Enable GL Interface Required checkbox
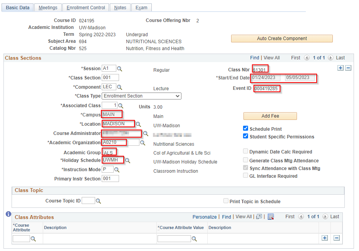This screenshot has height=251, width=359. click(245, 175)
